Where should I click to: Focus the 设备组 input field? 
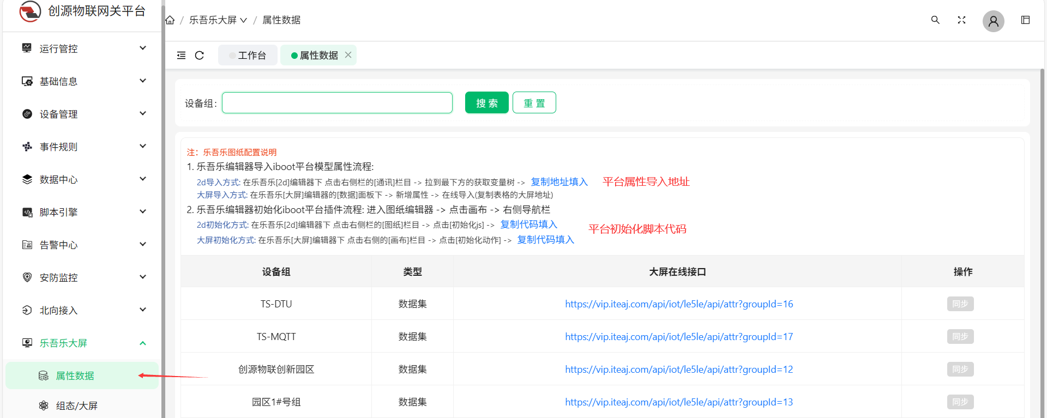[x=337, y=103]
